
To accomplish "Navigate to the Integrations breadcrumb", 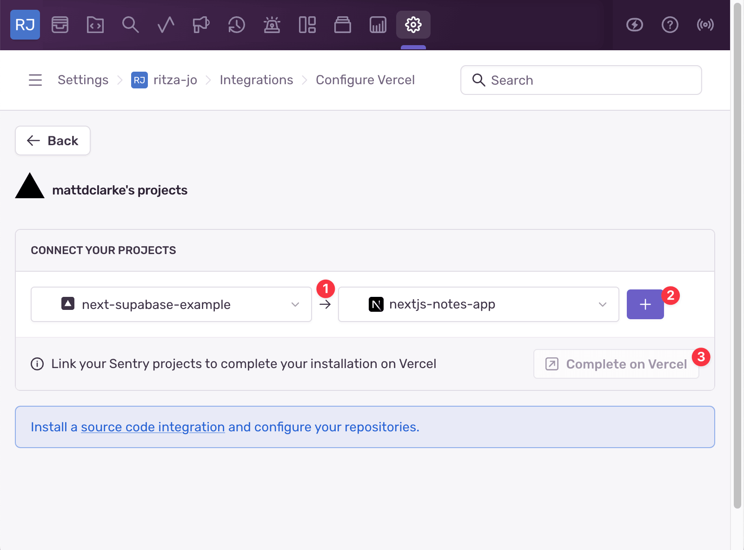I will (257, 80).
